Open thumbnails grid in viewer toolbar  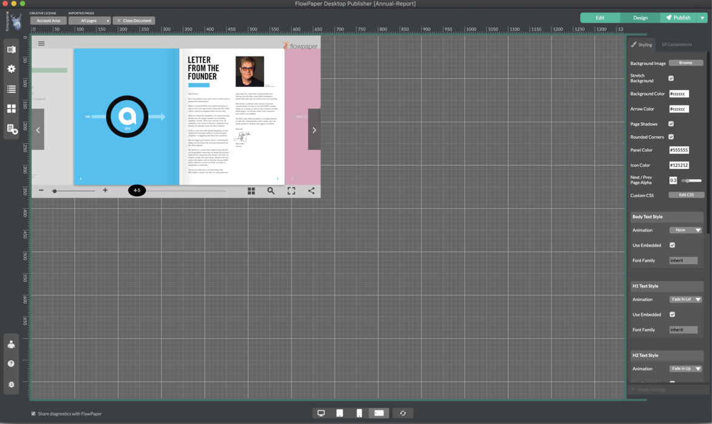point(251,191)
